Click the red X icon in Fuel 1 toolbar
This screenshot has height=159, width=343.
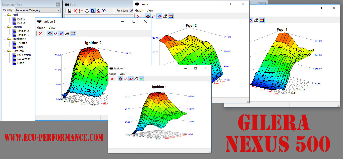(x=75, y=11)
